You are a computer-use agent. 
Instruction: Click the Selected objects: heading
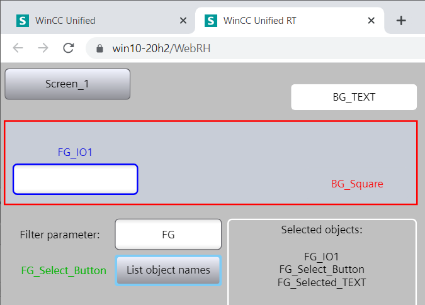pyautogui.click(x=322, y=230)
